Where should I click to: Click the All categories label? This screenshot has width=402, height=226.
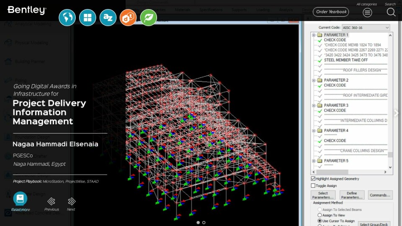pyautogui.click(x=367, y=4)
